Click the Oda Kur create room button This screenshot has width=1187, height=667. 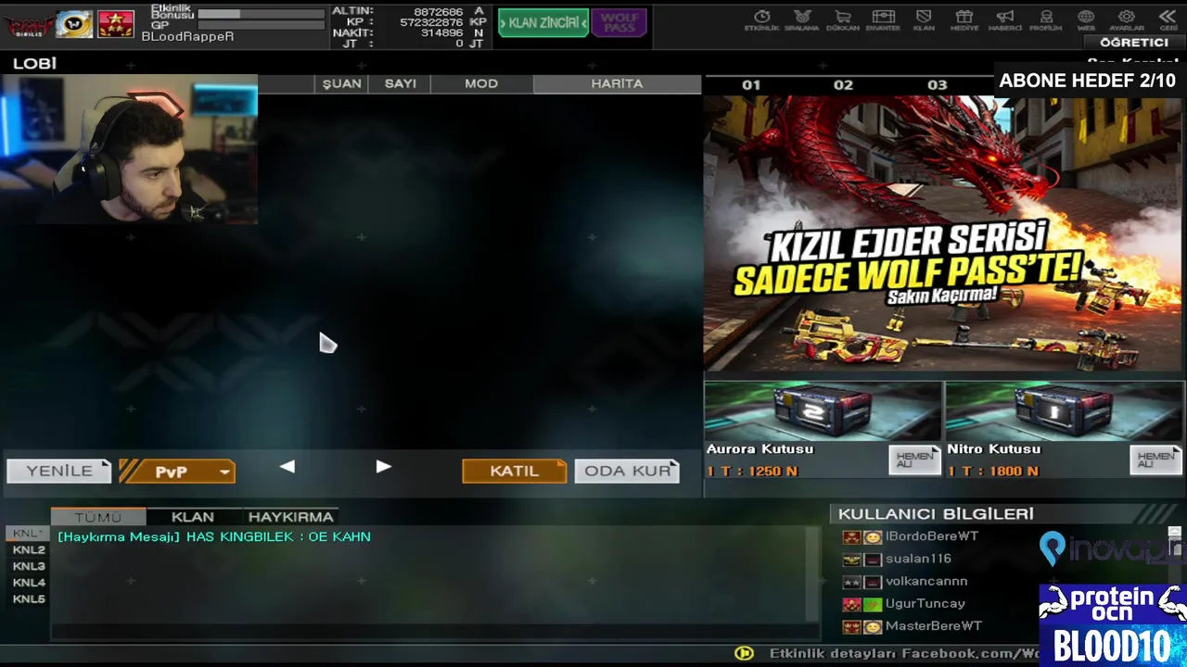(x=628, y=471)
